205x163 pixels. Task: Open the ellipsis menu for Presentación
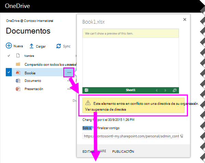(69, 89)
